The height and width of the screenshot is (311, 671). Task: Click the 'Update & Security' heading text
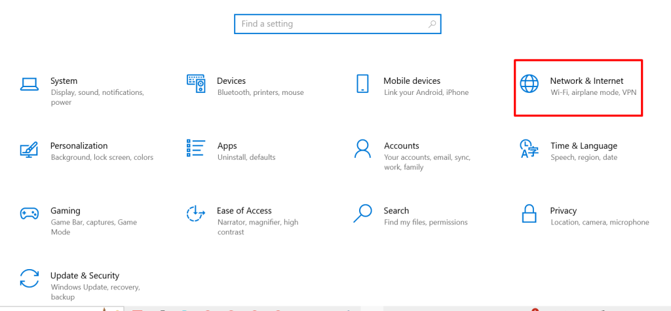tap(85, 276)
